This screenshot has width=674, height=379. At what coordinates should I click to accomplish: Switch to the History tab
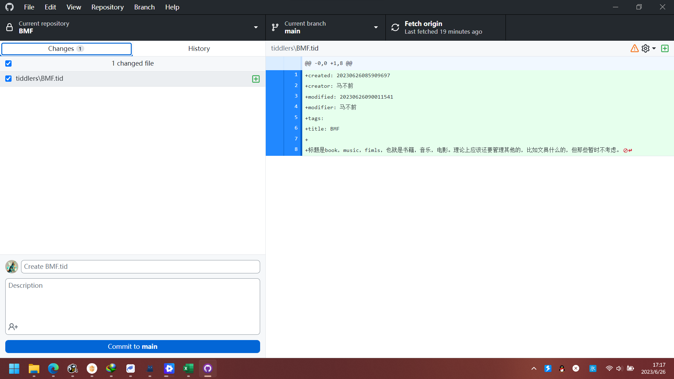coord(199,48)
